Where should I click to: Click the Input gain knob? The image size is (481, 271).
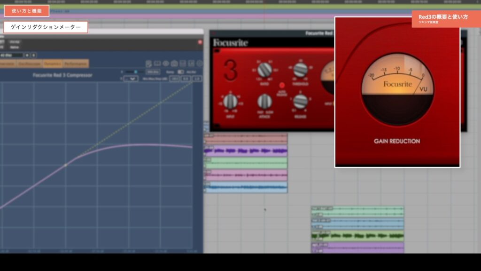point(230,102)
